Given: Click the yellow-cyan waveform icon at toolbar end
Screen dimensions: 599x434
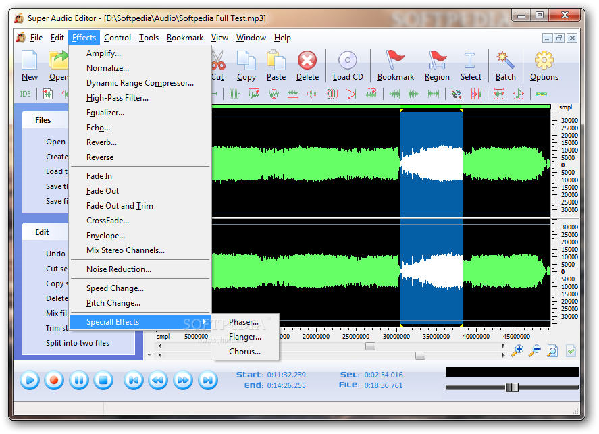Looking at the screenshot, I should pos(542,94).
